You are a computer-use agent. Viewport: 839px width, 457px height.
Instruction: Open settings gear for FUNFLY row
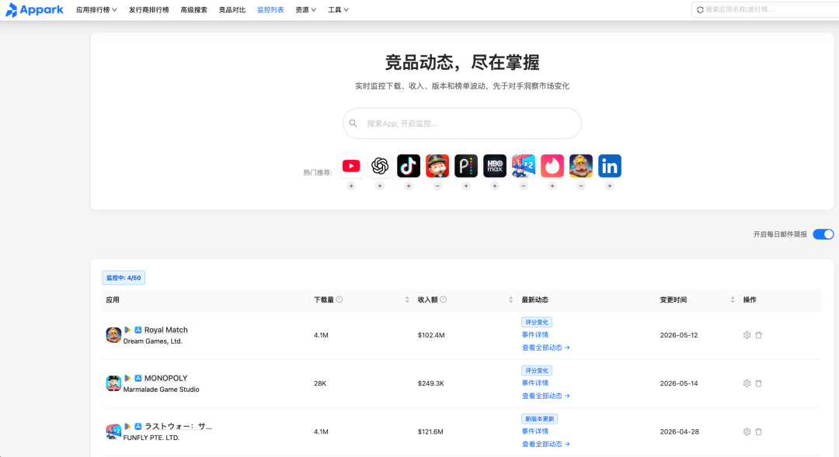pyautogui.click(x=747, y=431)
